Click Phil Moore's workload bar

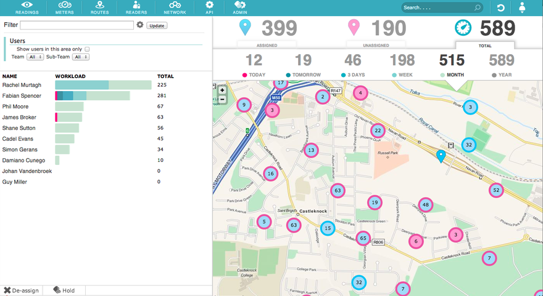coord(69,106)
